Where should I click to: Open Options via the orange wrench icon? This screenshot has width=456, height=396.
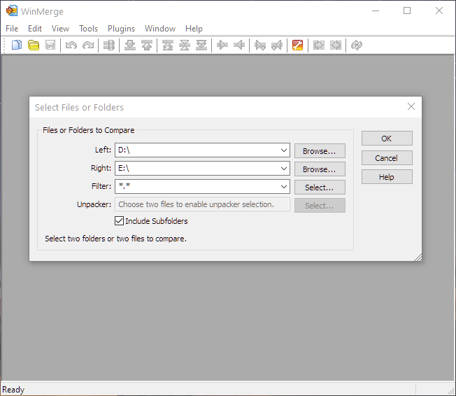click(297, 45)
